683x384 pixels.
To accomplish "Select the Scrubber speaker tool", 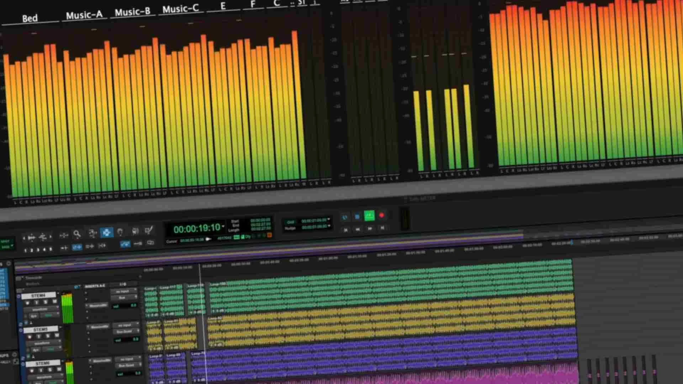I will [x=135, y=231].
